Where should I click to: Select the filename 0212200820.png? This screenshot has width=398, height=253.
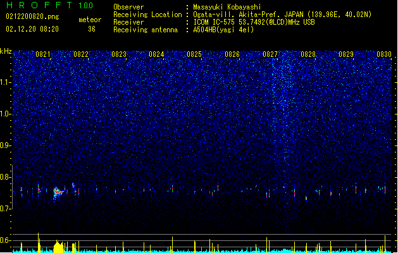[x=32, y=16]
